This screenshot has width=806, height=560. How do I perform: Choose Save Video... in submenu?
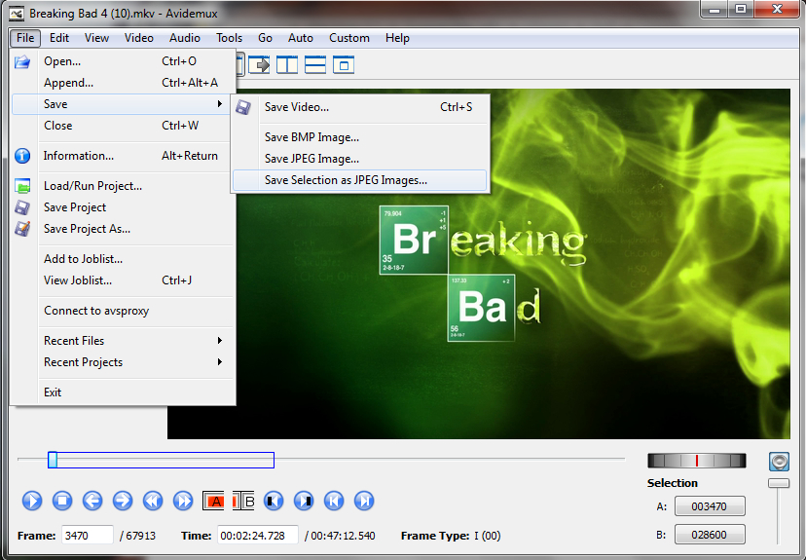point(359,107)
